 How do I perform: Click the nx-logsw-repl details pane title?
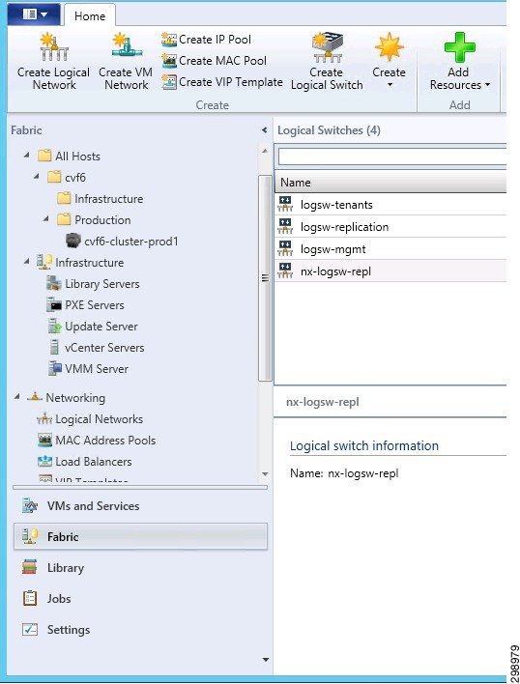(x=323, y=402)
